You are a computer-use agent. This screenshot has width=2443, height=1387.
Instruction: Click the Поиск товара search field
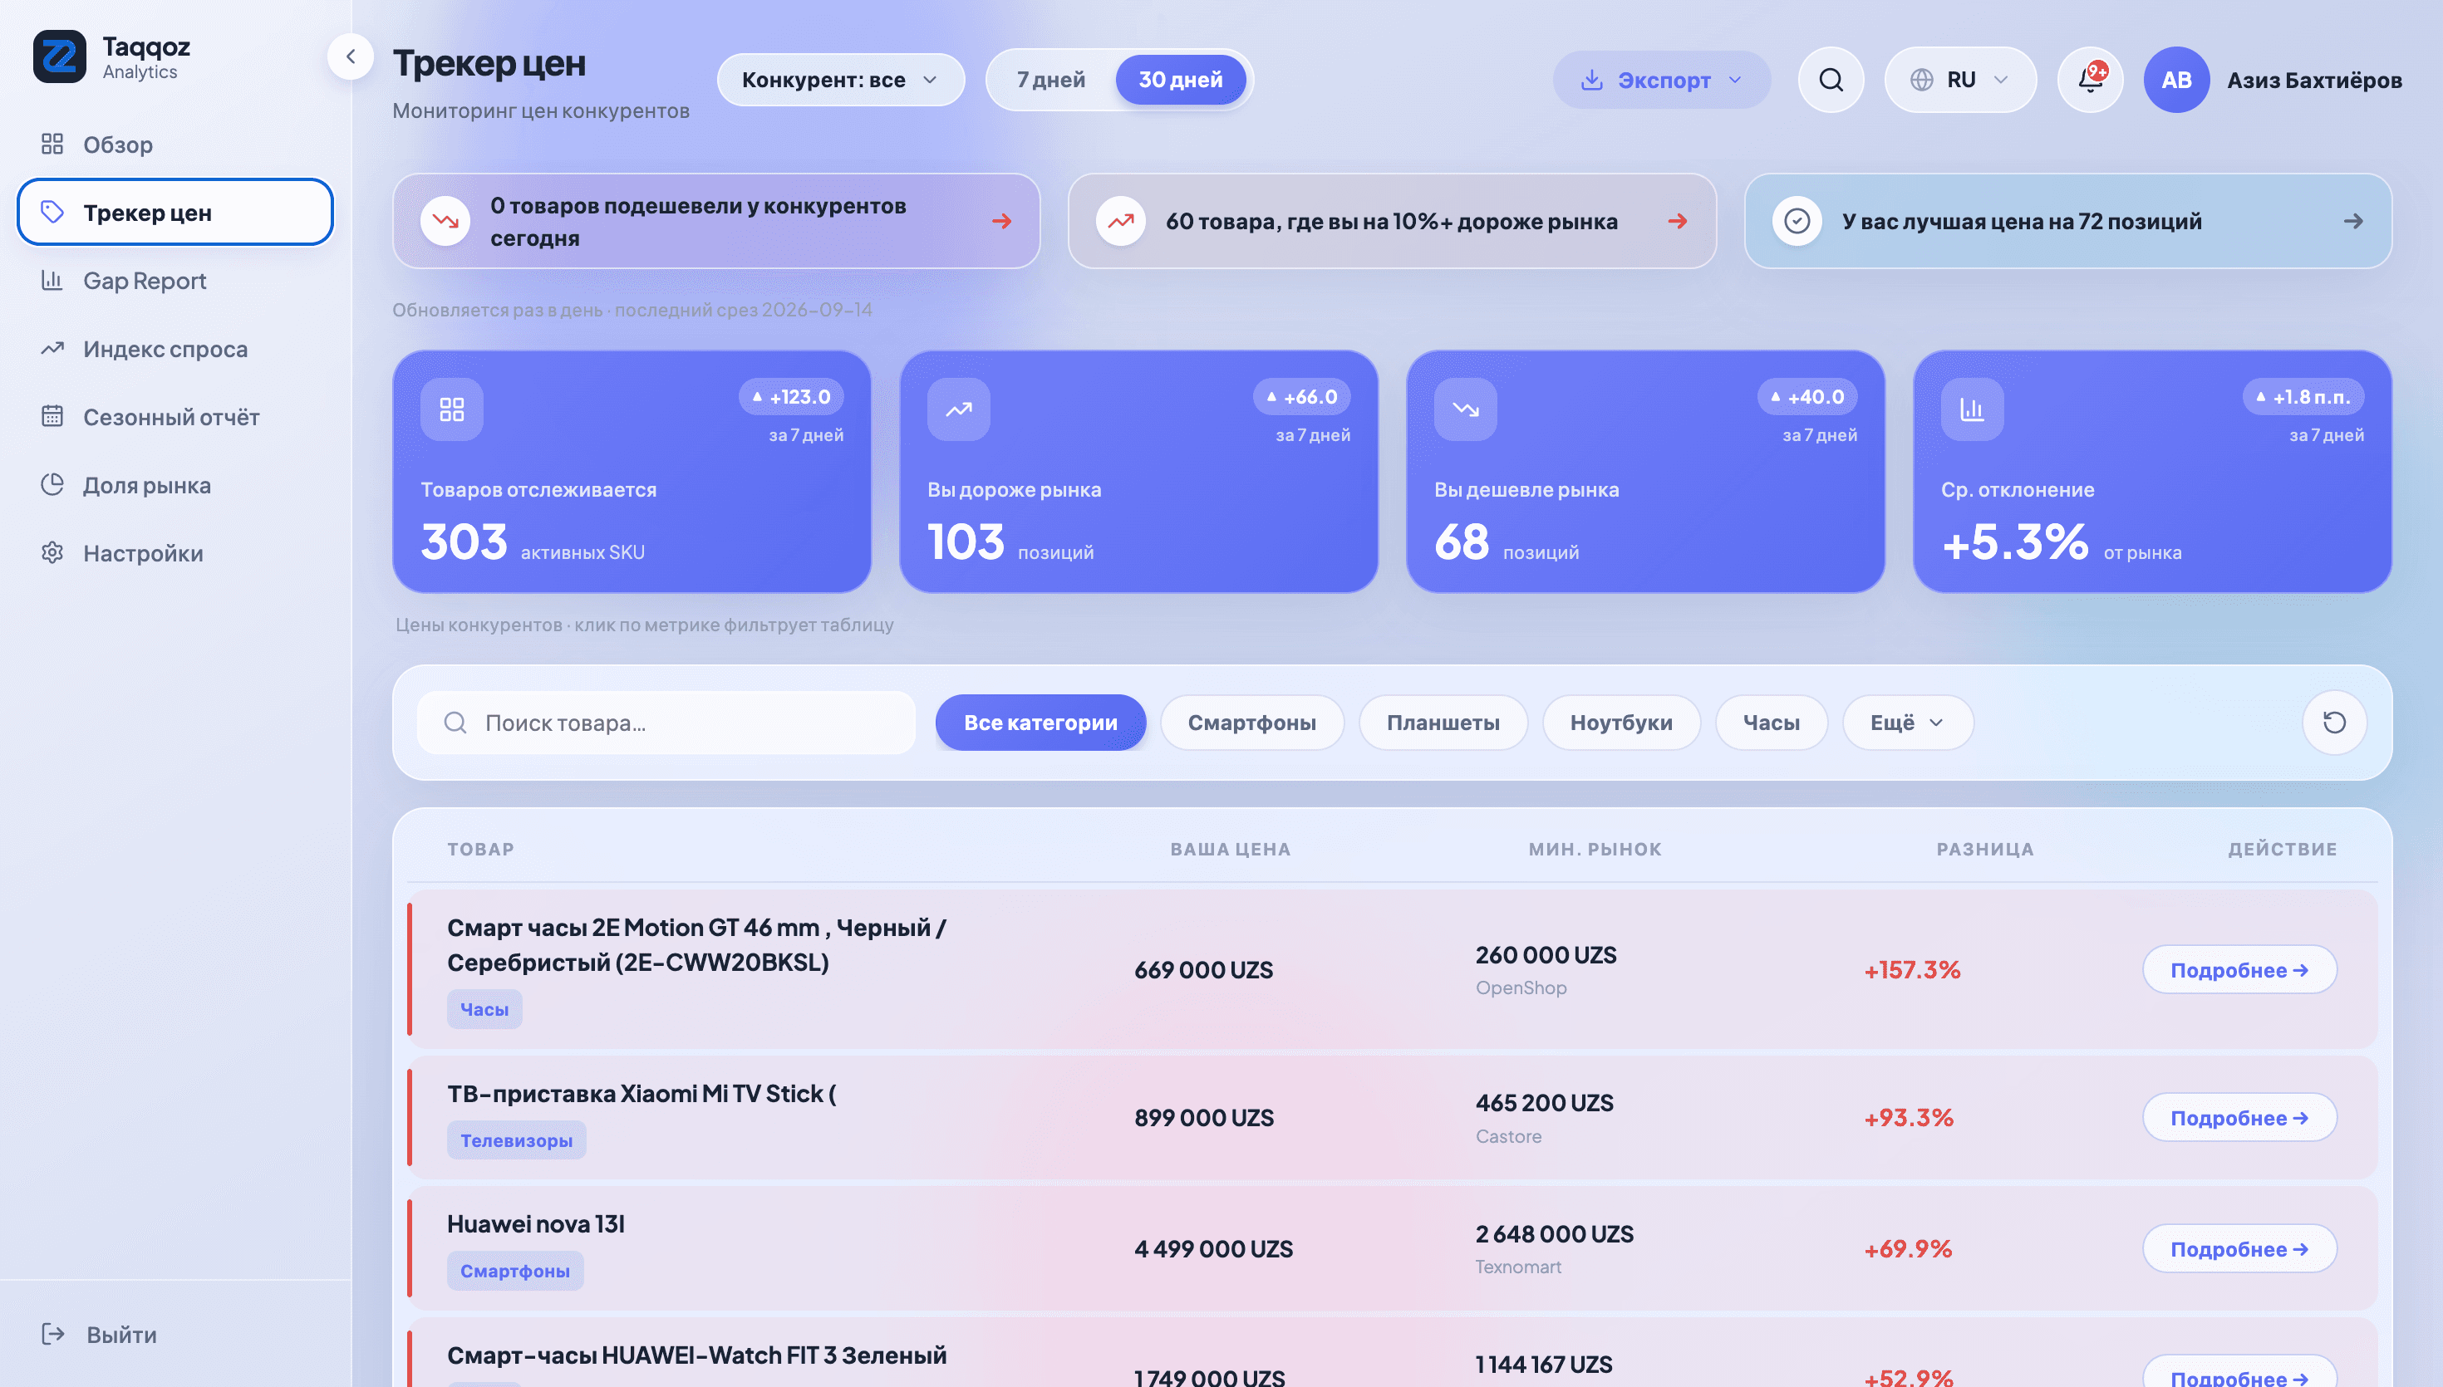coord(666,723)
